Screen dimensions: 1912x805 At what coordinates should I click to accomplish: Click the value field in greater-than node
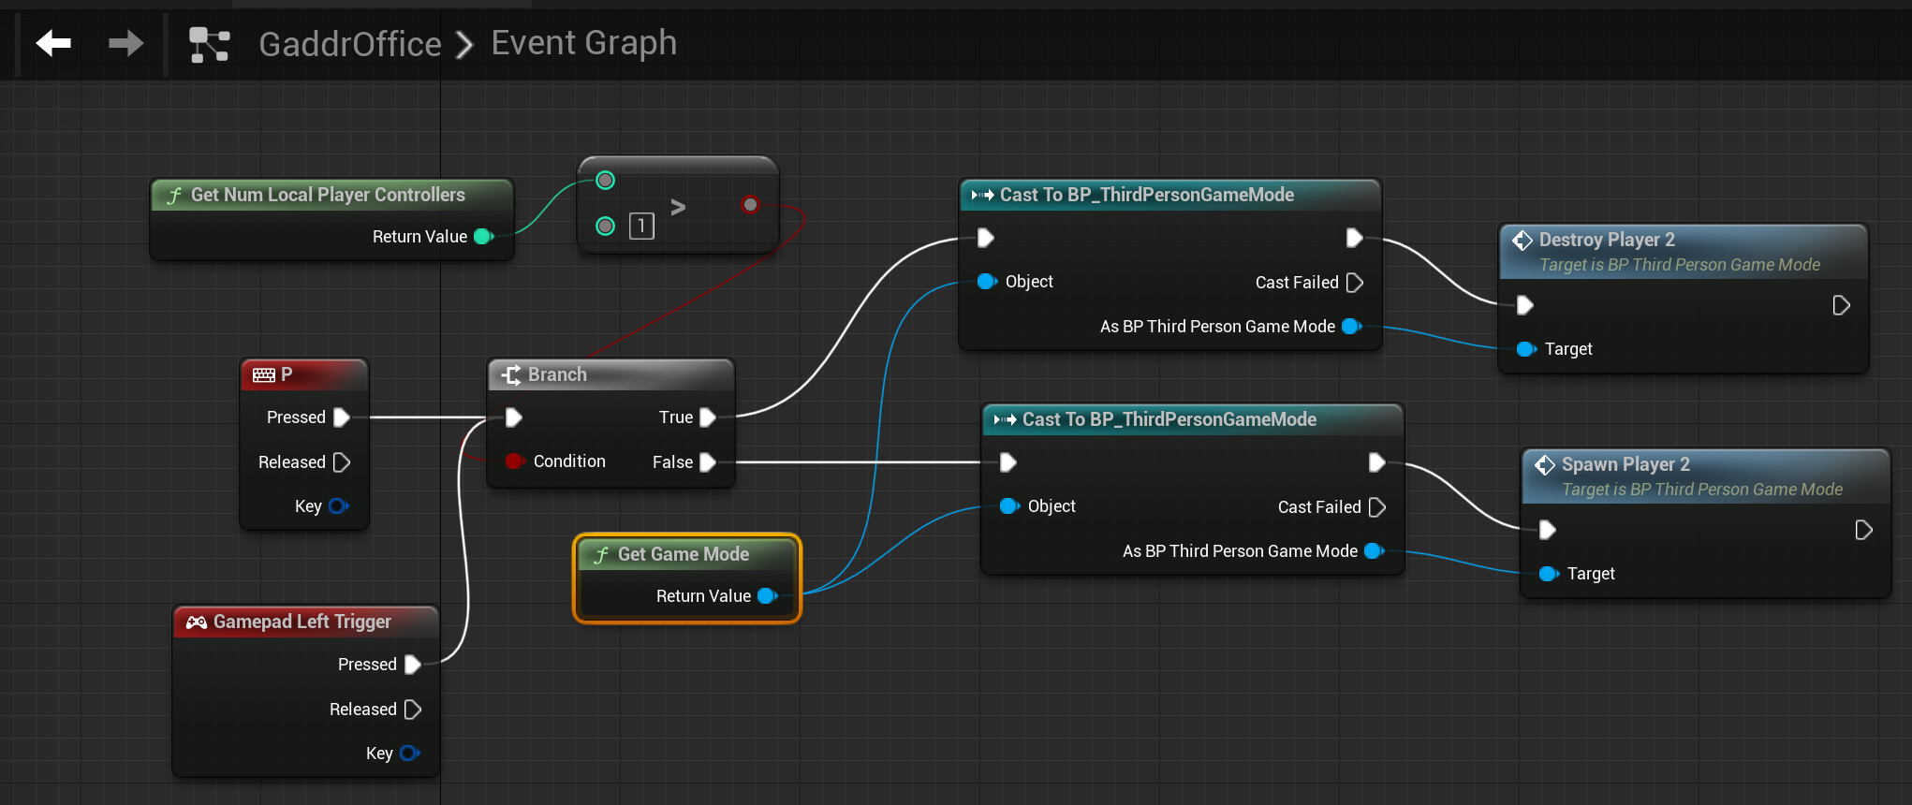point(641,226)
